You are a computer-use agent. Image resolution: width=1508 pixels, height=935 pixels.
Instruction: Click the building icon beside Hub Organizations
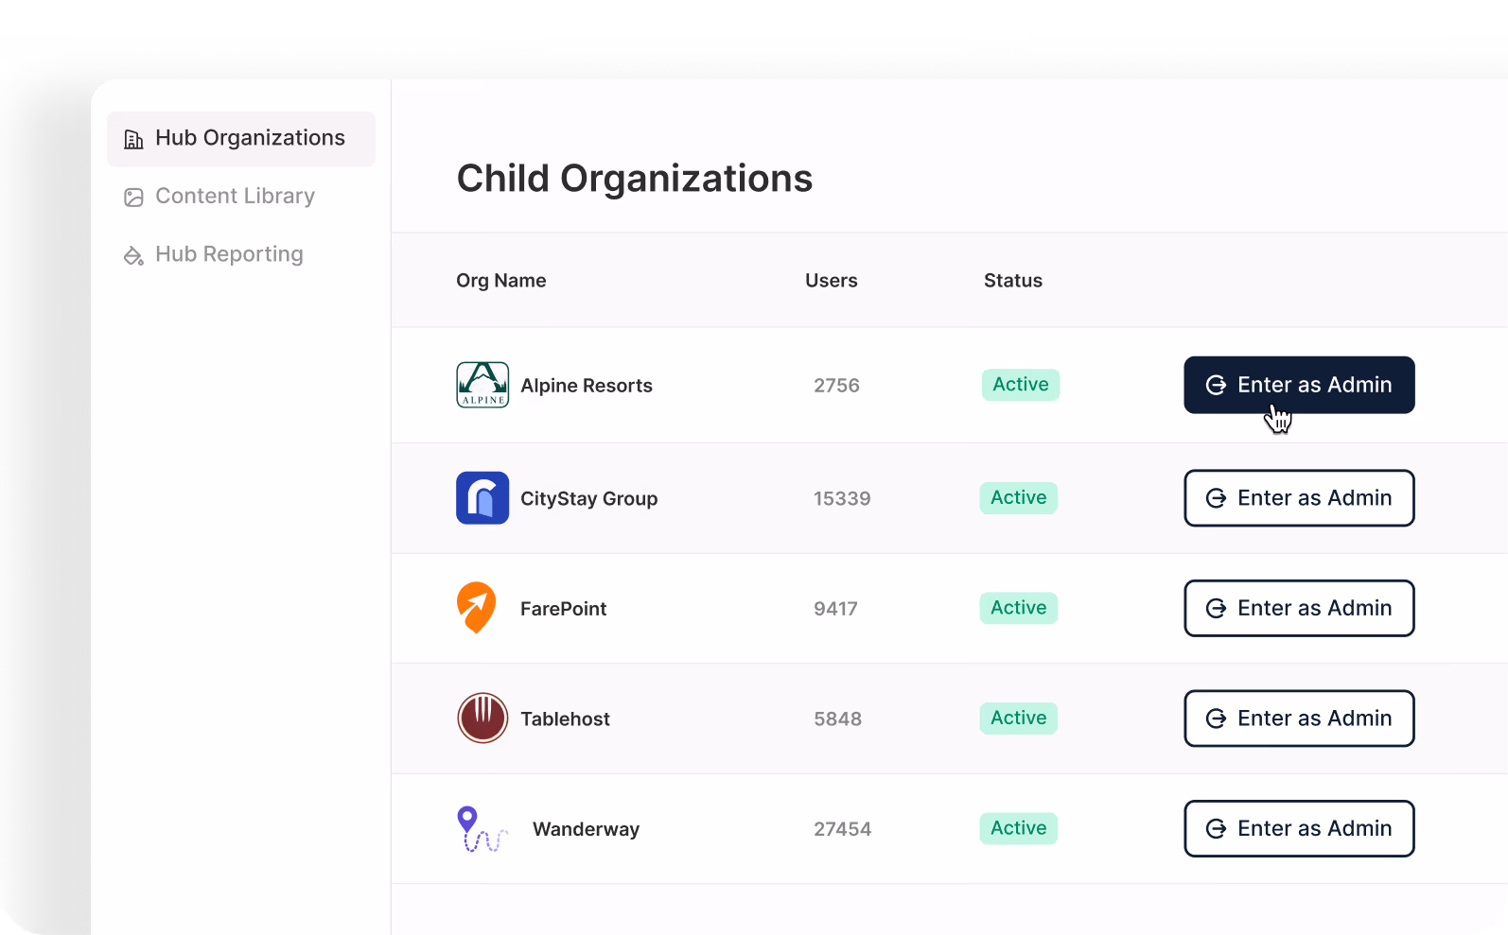134,139
